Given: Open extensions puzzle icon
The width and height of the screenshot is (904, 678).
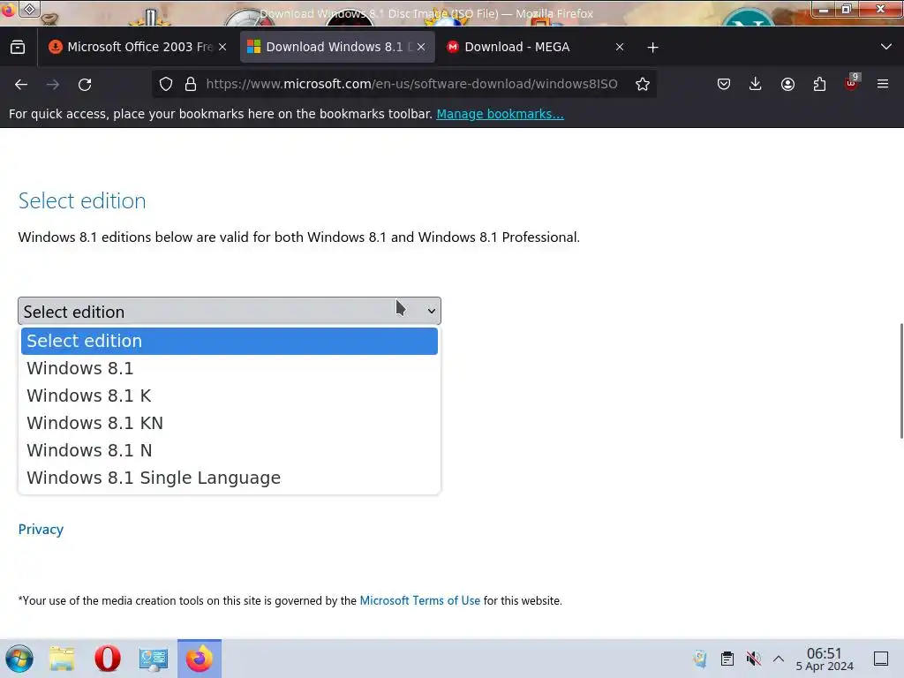Looking at the screenshot, I should (x=819, y=84).
